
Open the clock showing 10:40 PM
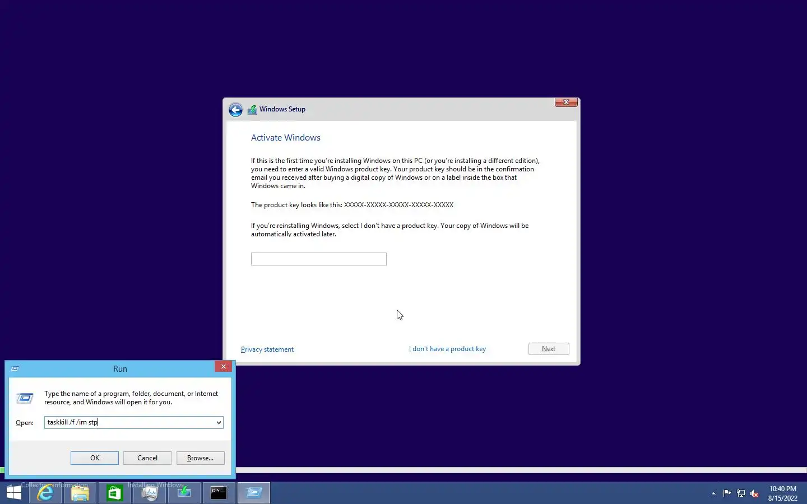tap(782, 493)
